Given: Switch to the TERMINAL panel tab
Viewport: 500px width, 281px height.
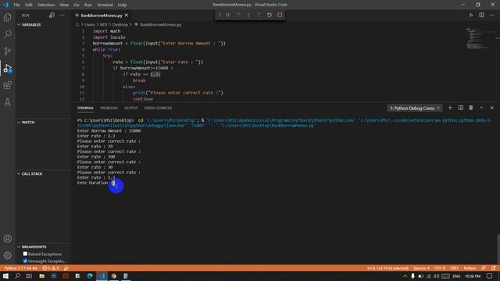Looking at the screenshot, I should coord(85,108).
